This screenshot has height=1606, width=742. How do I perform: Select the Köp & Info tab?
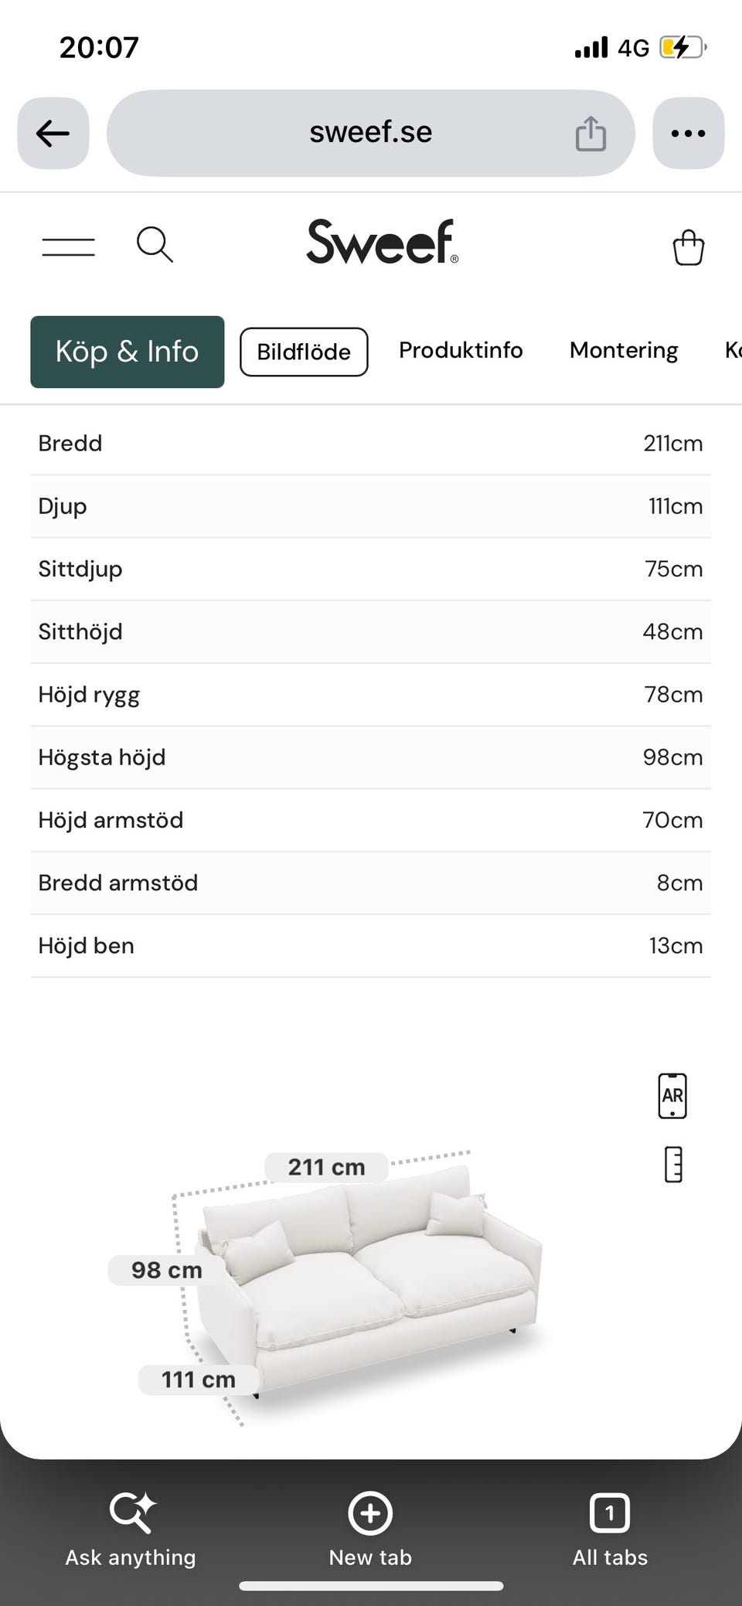tap(128, 352)
